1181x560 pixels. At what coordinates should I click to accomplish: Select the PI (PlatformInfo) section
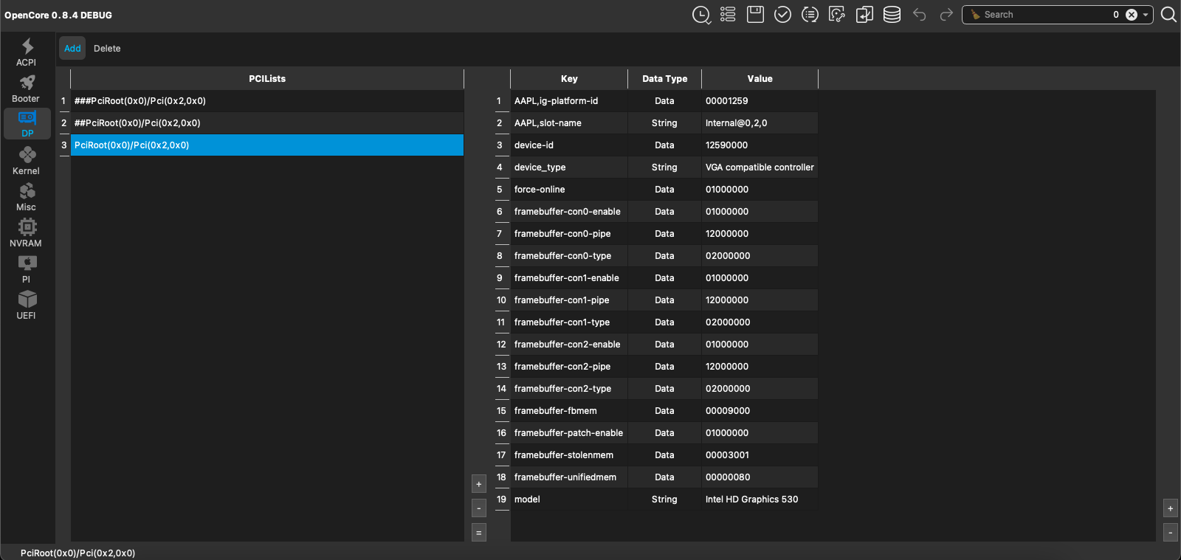click(27, 269)
